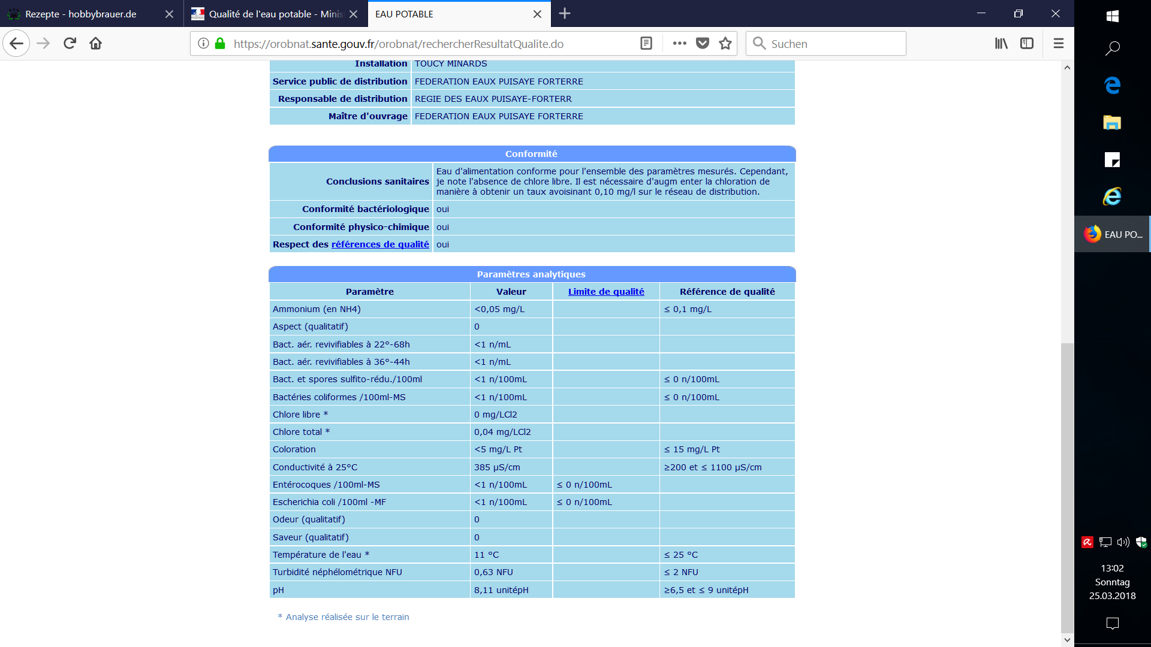The image size is (1151, 647).
Task: Bookmark this page with the star
Action: (725, 43)
